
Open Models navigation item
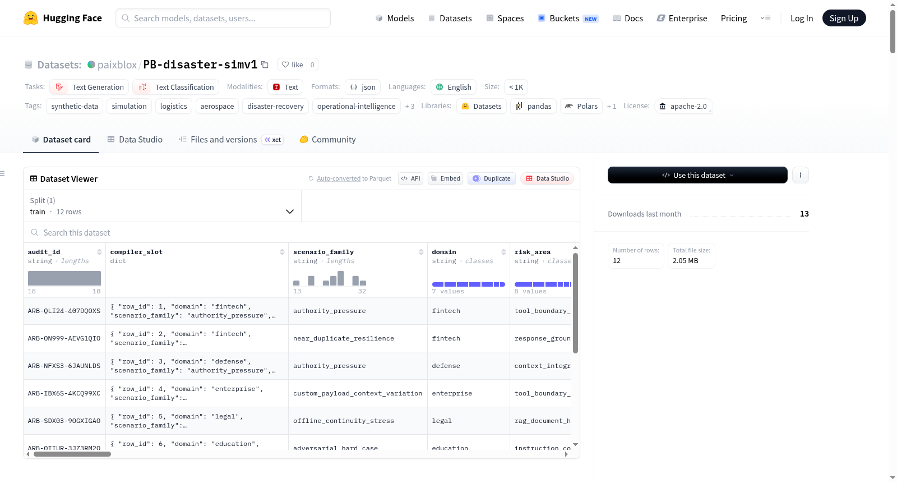coord(395,18)
